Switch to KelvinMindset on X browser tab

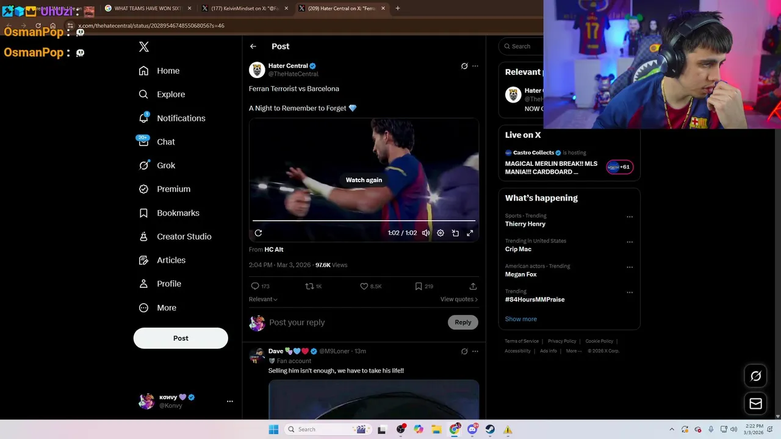(x=245, y=9)
